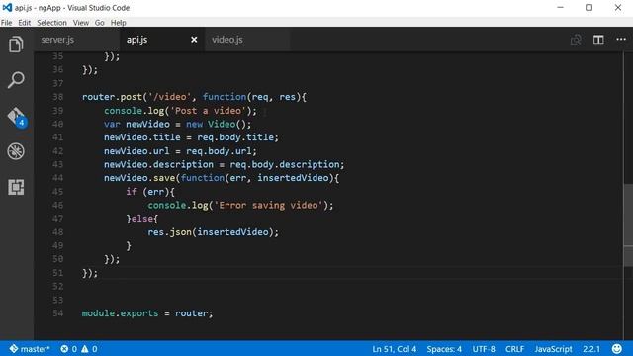Send feedback via the smiley icon
633x356 pixels.
[x=617, y=349]
